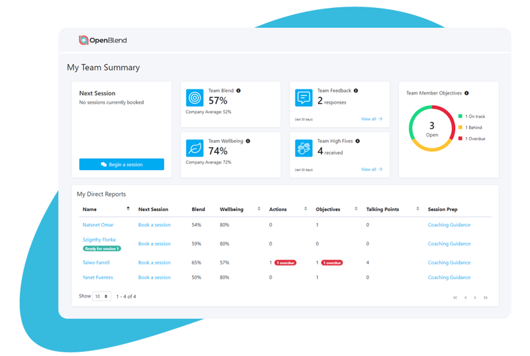Open Szigethy Florka's profile
The height and width of the screenshot is (356, 530).
(x=99, y=240)
